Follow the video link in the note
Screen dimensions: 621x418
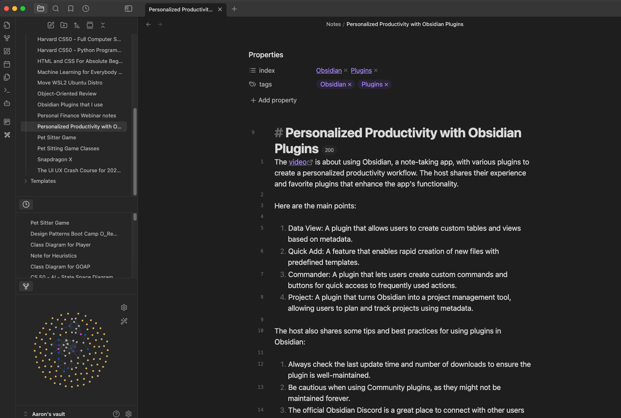298,162
